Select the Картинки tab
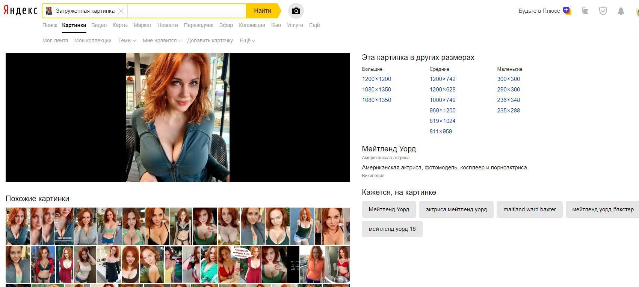 pyautogui.click(x=74, y=25)
